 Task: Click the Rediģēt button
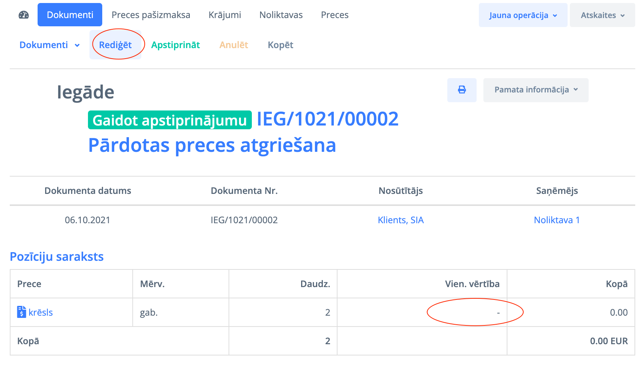pos(115,45)
